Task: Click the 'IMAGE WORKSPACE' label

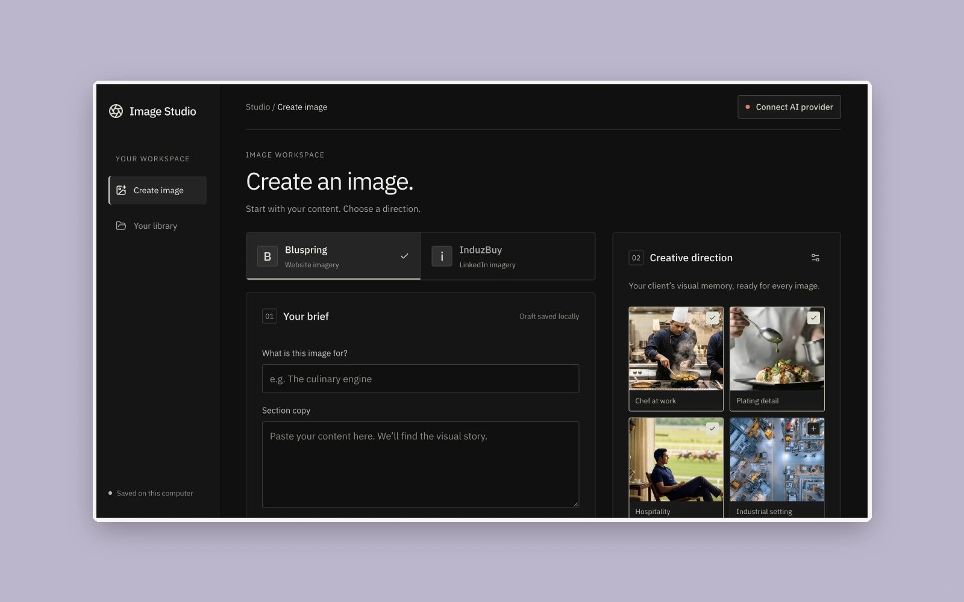Action: click(285, 155)
